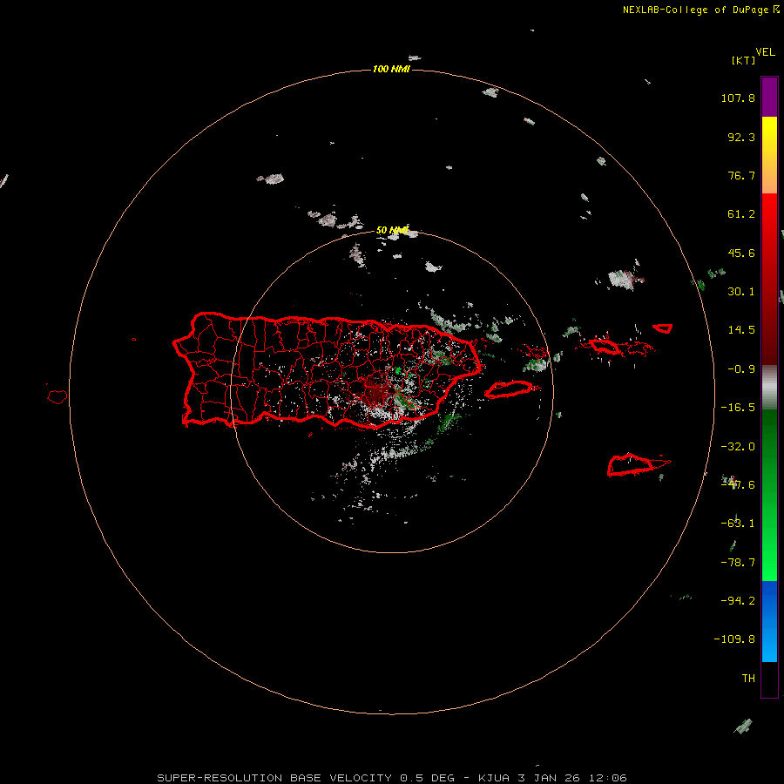Select the 30.1 velocity scale value
784x784 pixels.
[741, 292]
